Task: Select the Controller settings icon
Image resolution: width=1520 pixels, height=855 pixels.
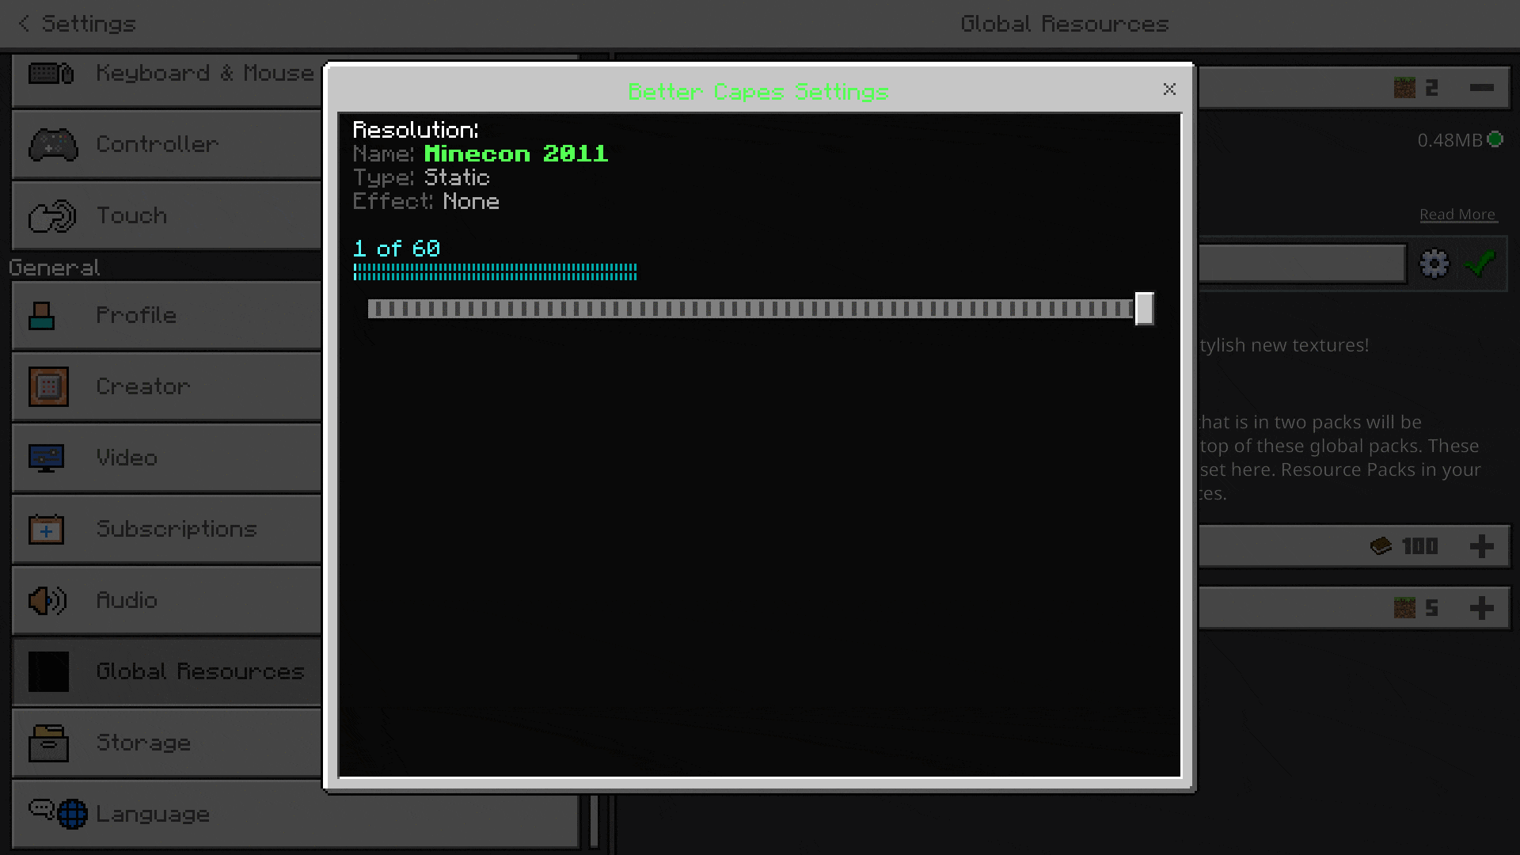Action: [x=48, y=144]
